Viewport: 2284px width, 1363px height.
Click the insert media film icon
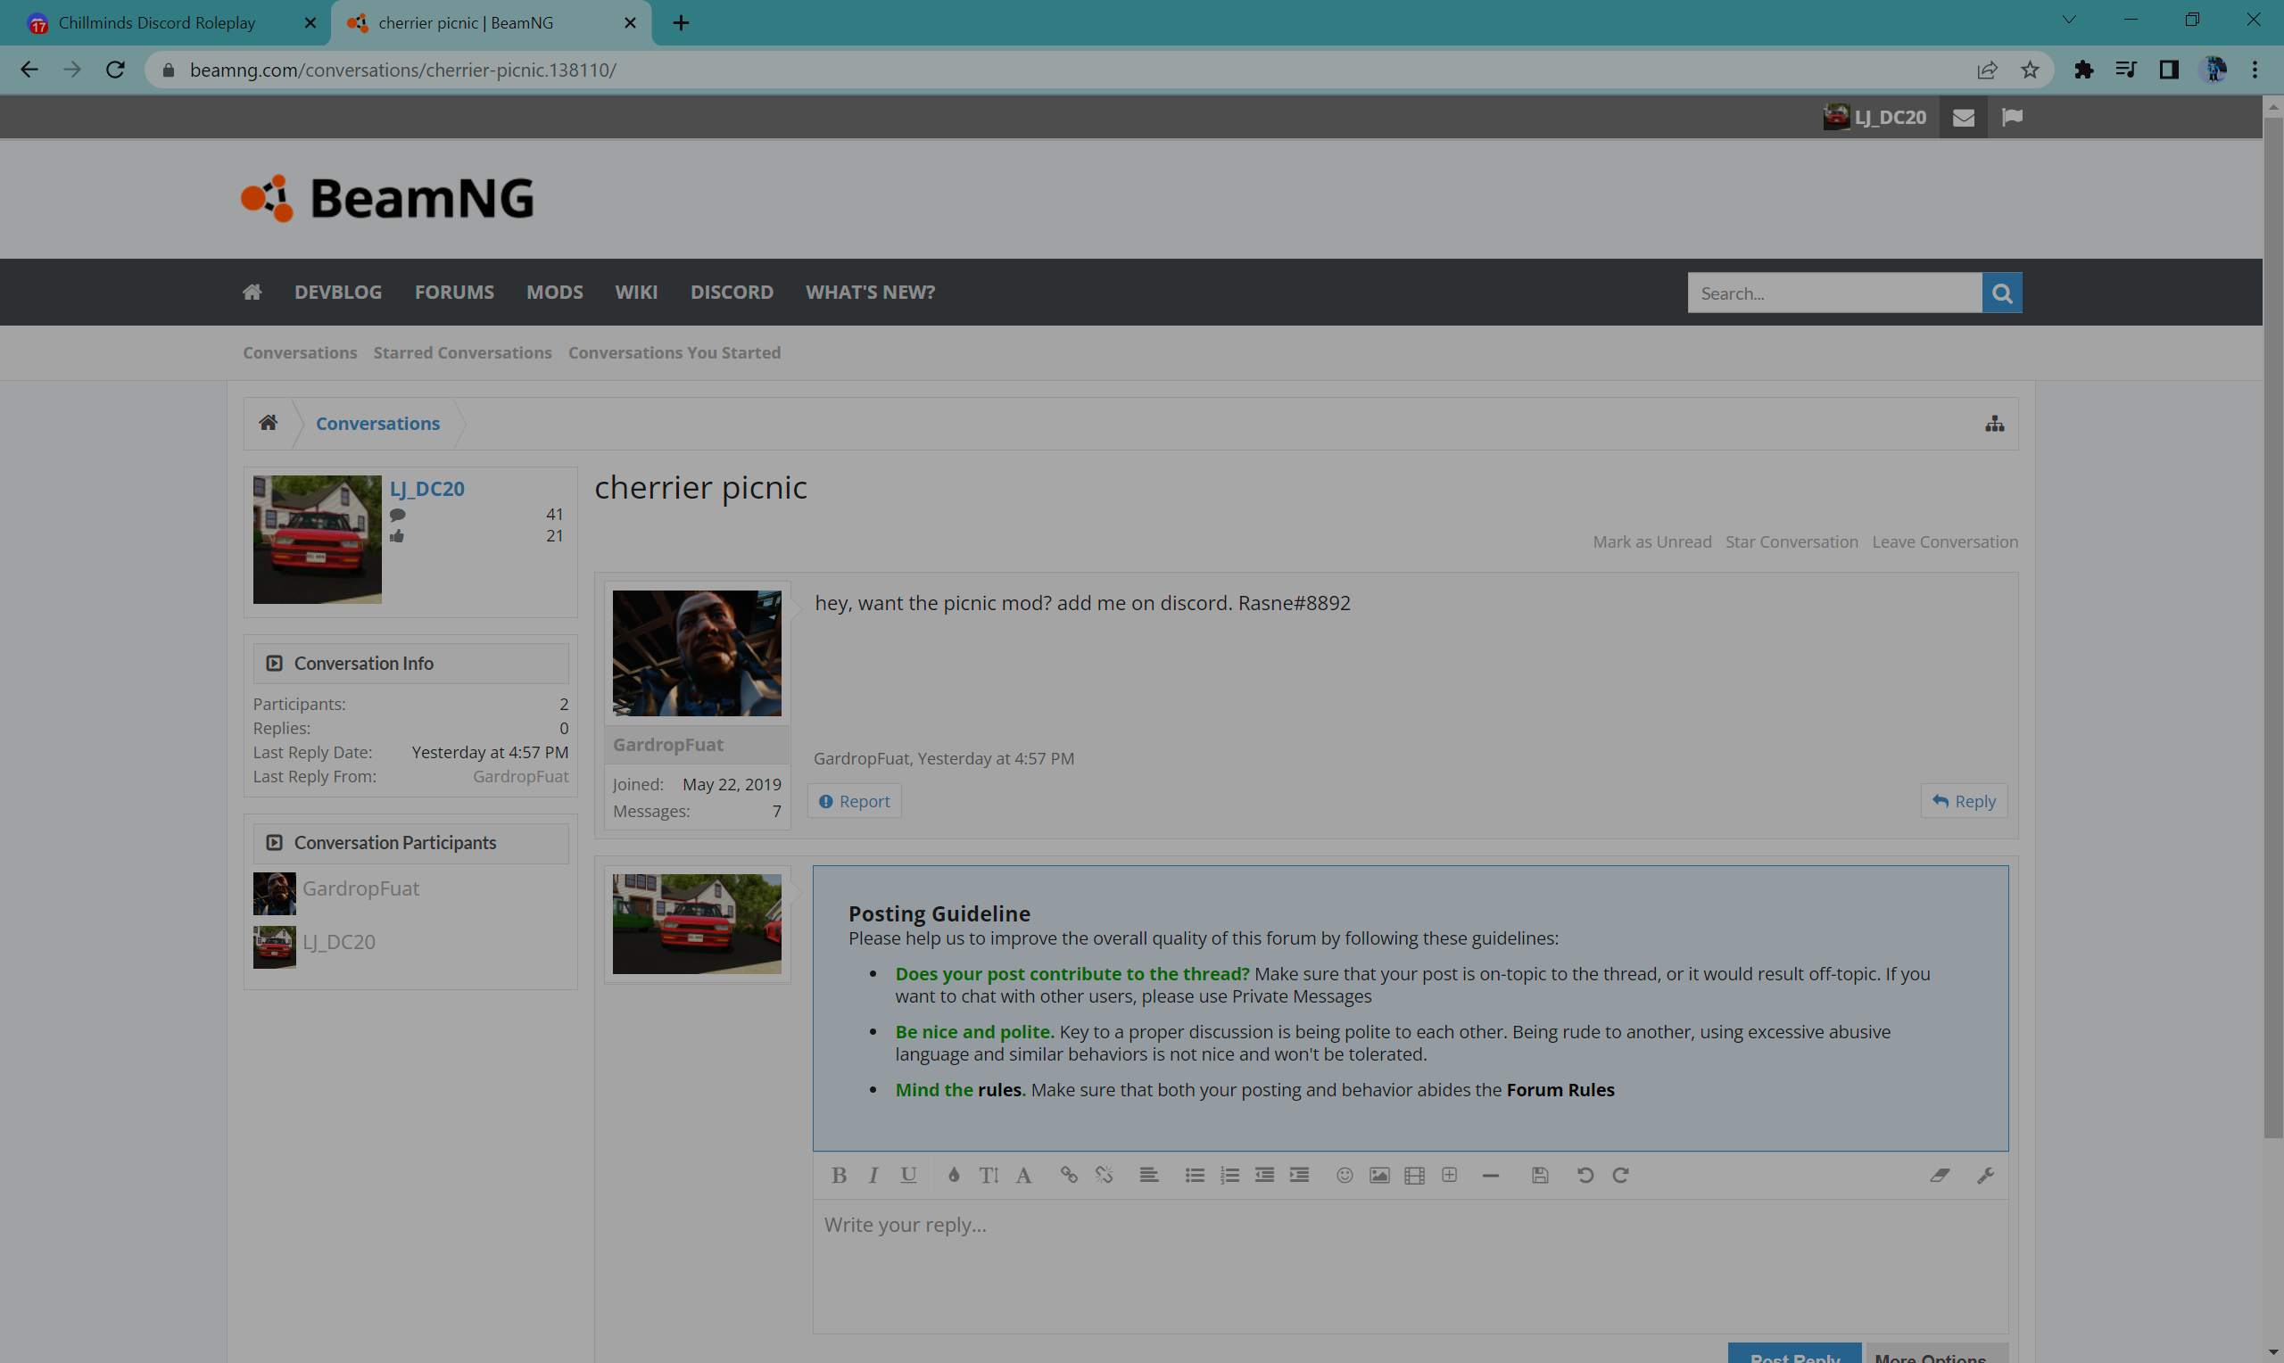pyautogui.click(x=1414, y=1175)
